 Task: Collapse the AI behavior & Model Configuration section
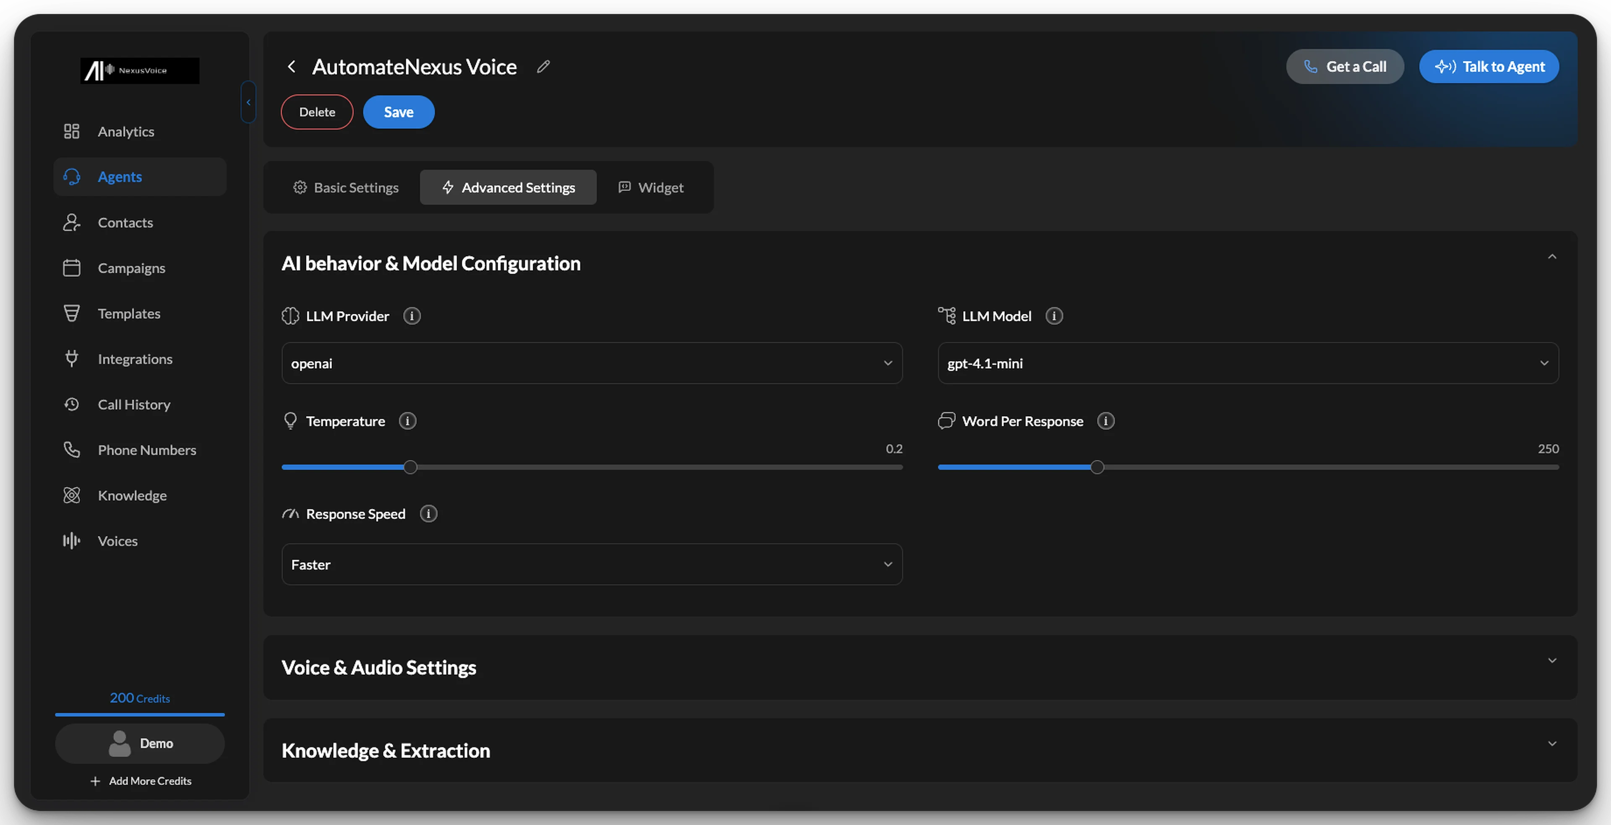[x=1551, y=257]
